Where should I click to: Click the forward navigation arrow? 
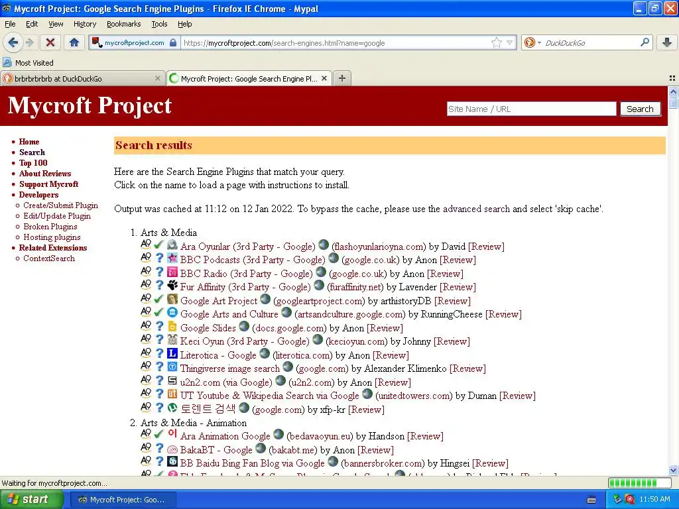pyautogui.click(x=29, y=42)
